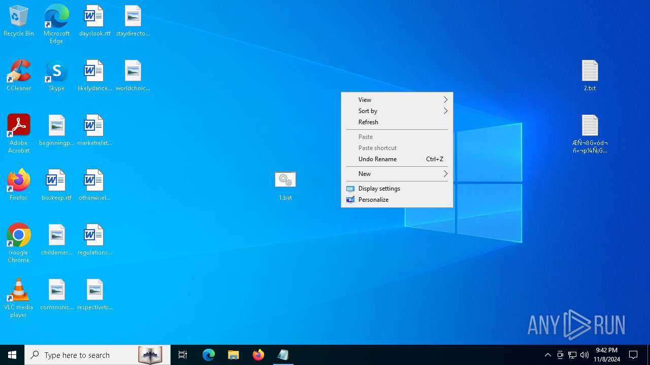
Task: Select the Microsoft Edge desktop shortcut
Action: pos(56,24)
